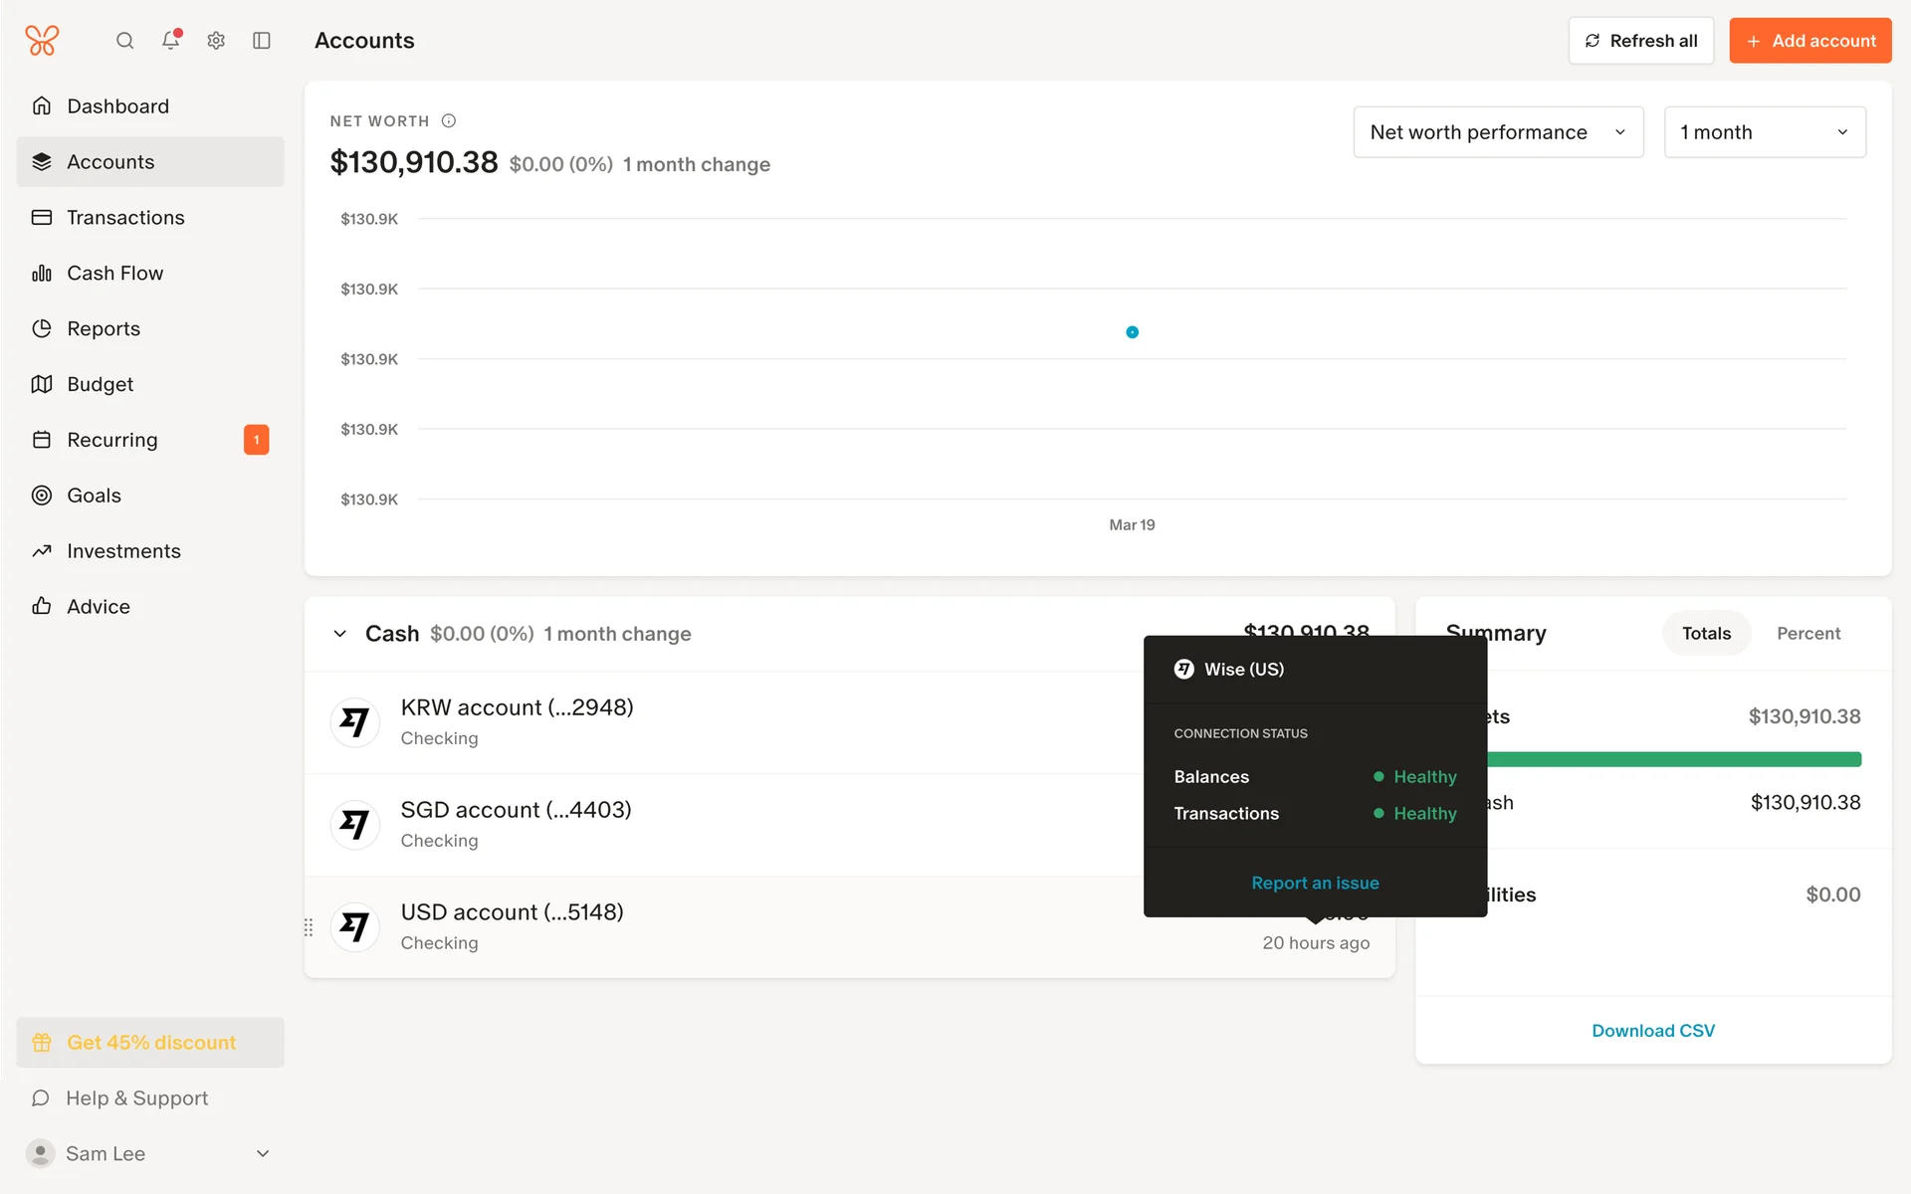Open Net worth performance dropdown
This screenshot has height=1194, width=1911.
click(x=1498, y=132)
